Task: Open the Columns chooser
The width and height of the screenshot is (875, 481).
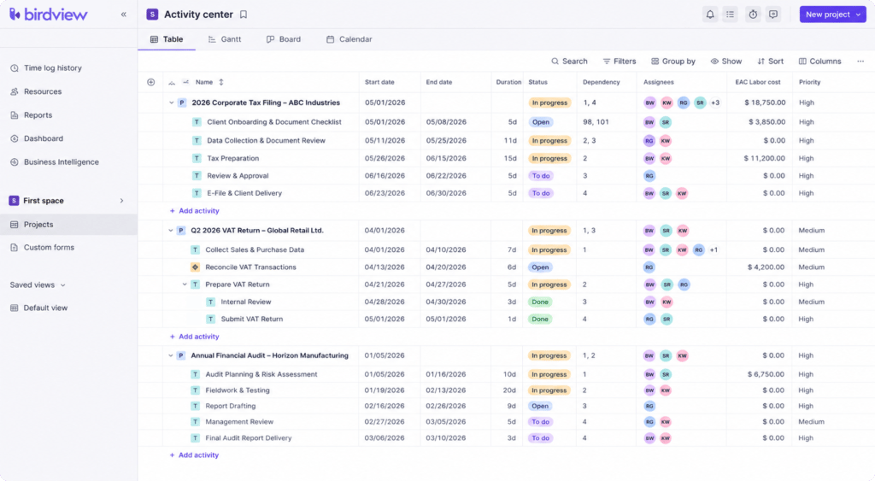Action: click(819, 62)
